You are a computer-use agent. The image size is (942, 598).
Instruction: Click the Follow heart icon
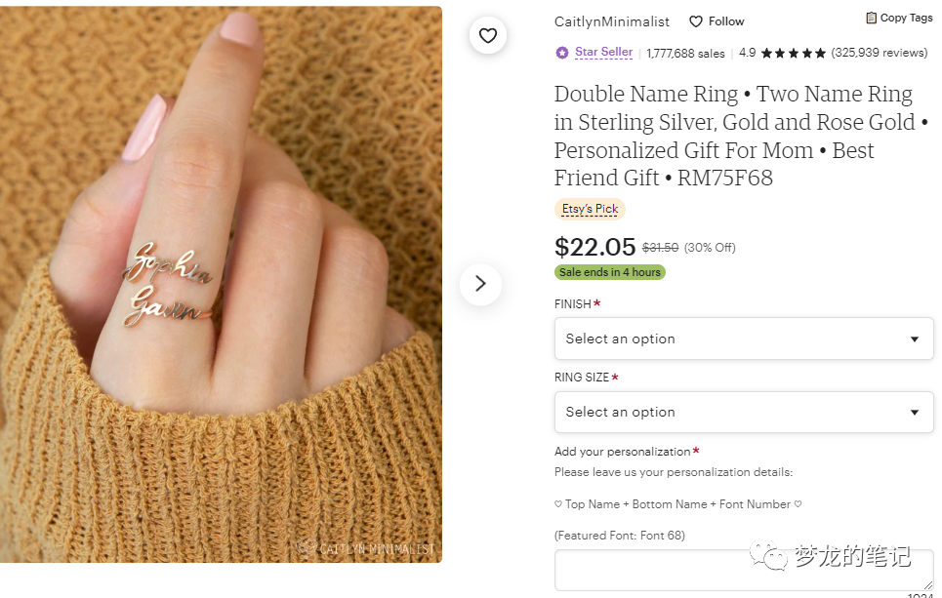tap(696, 21)
